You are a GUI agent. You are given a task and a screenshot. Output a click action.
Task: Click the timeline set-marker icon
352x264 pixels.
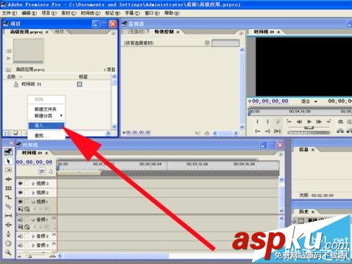tap(51, 172)
